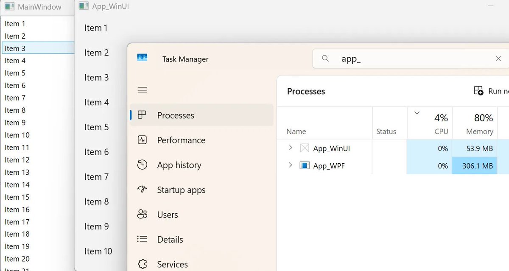Click the Run new task button

491,91
